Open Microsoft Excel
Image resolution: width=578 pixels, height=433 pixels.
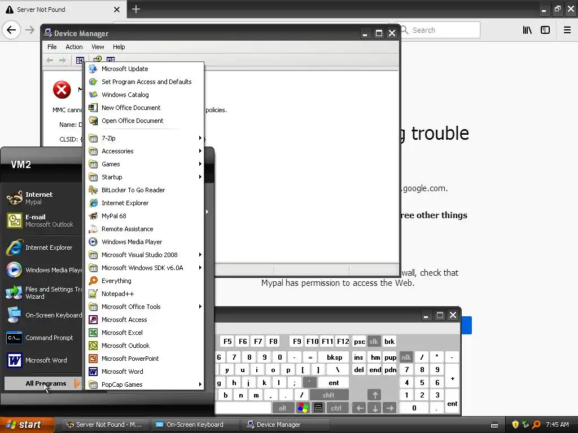pyautogui.click(x=144, y=333)
